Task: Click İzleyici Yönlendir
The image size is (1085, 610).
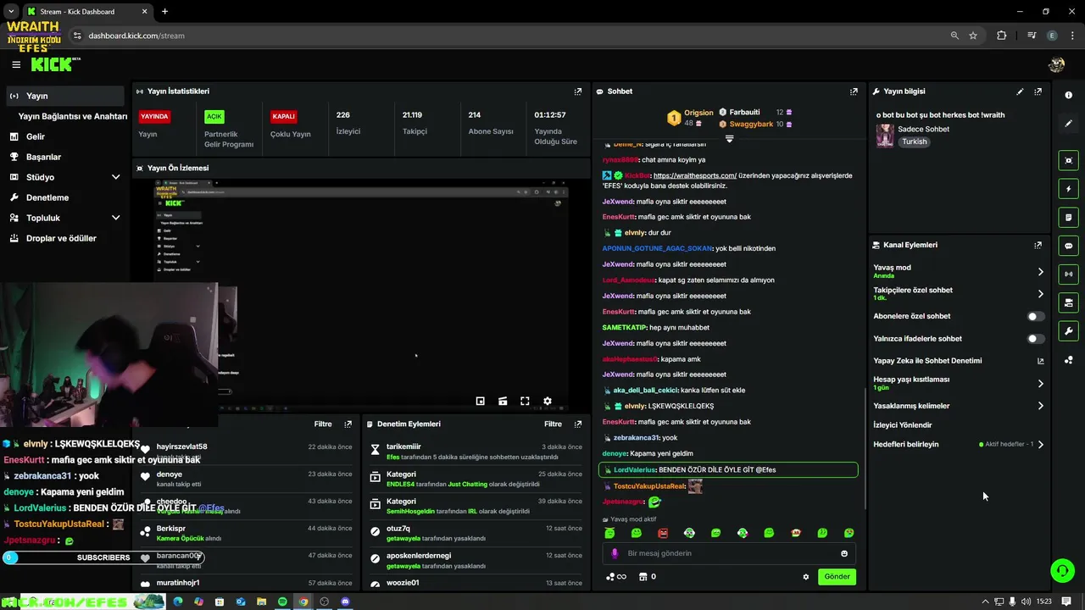Action: [x=903, y=425]
